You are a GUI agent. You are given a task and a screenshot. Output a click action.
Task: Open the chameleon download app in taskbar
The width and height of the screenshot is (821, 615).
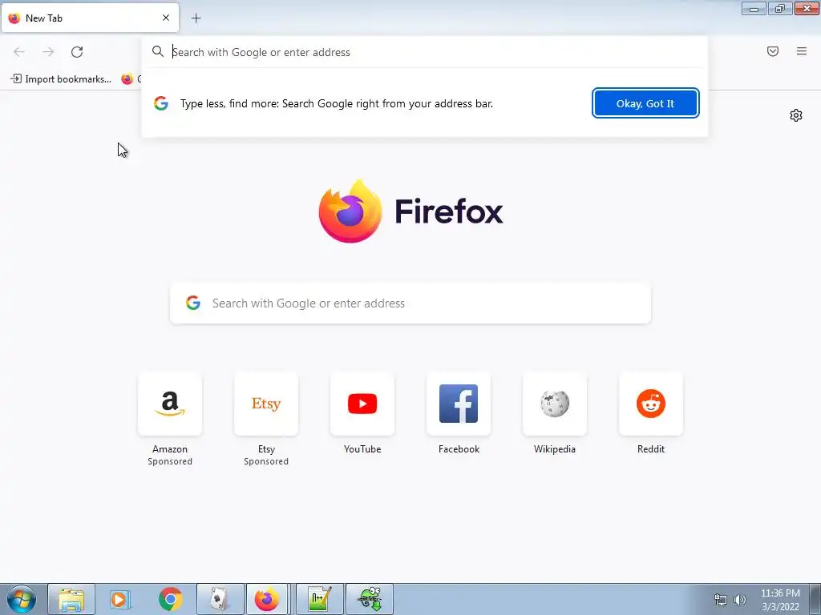[370, 599]
